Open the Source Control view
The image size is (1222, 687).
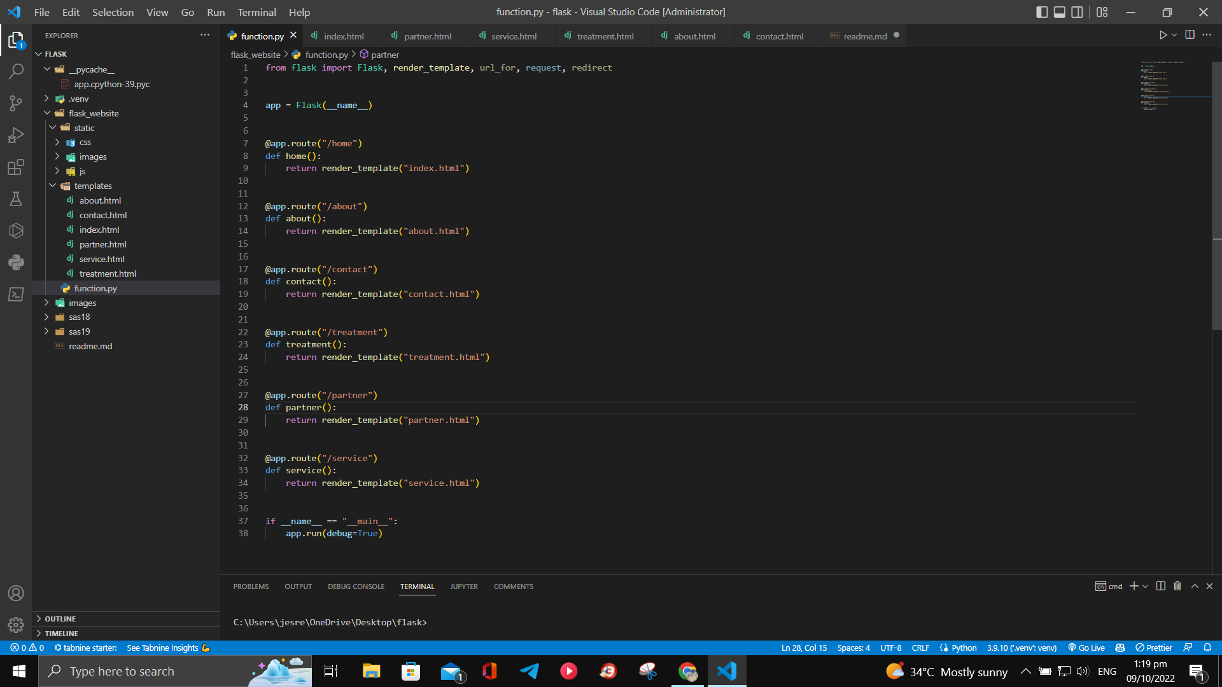tap(16, 103)
